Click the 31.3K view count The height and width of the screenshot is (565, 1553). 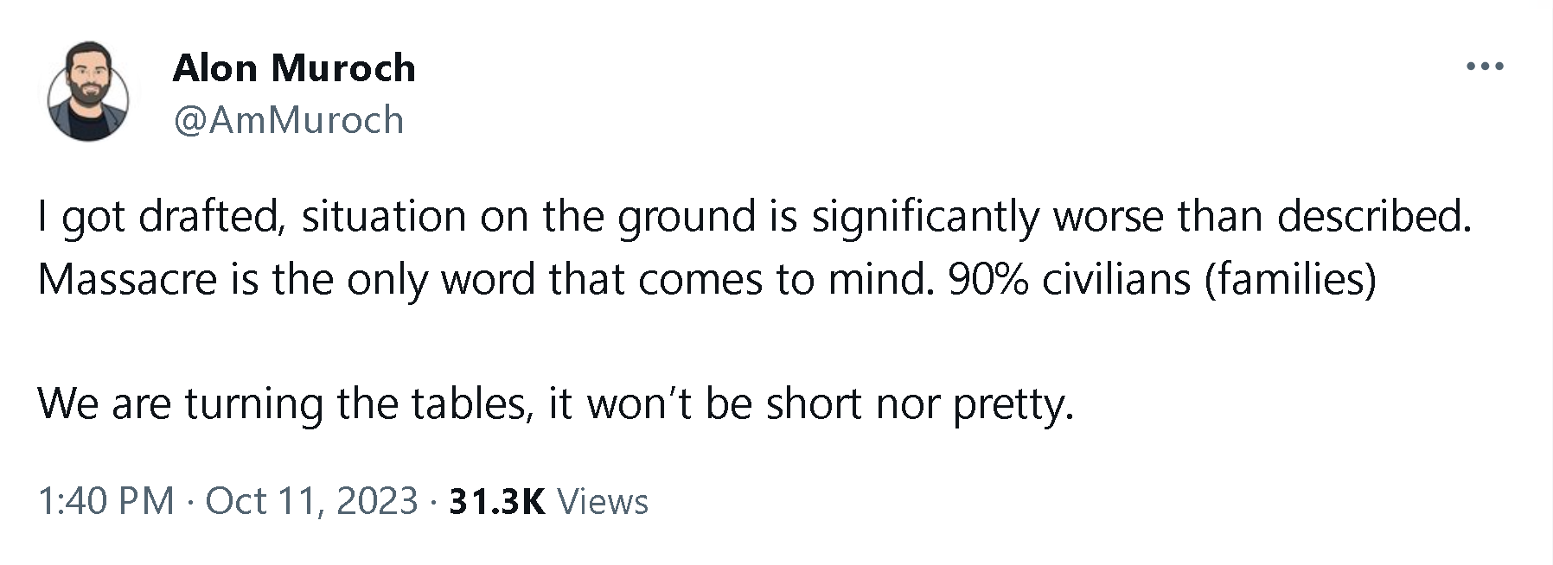[497, 501]
